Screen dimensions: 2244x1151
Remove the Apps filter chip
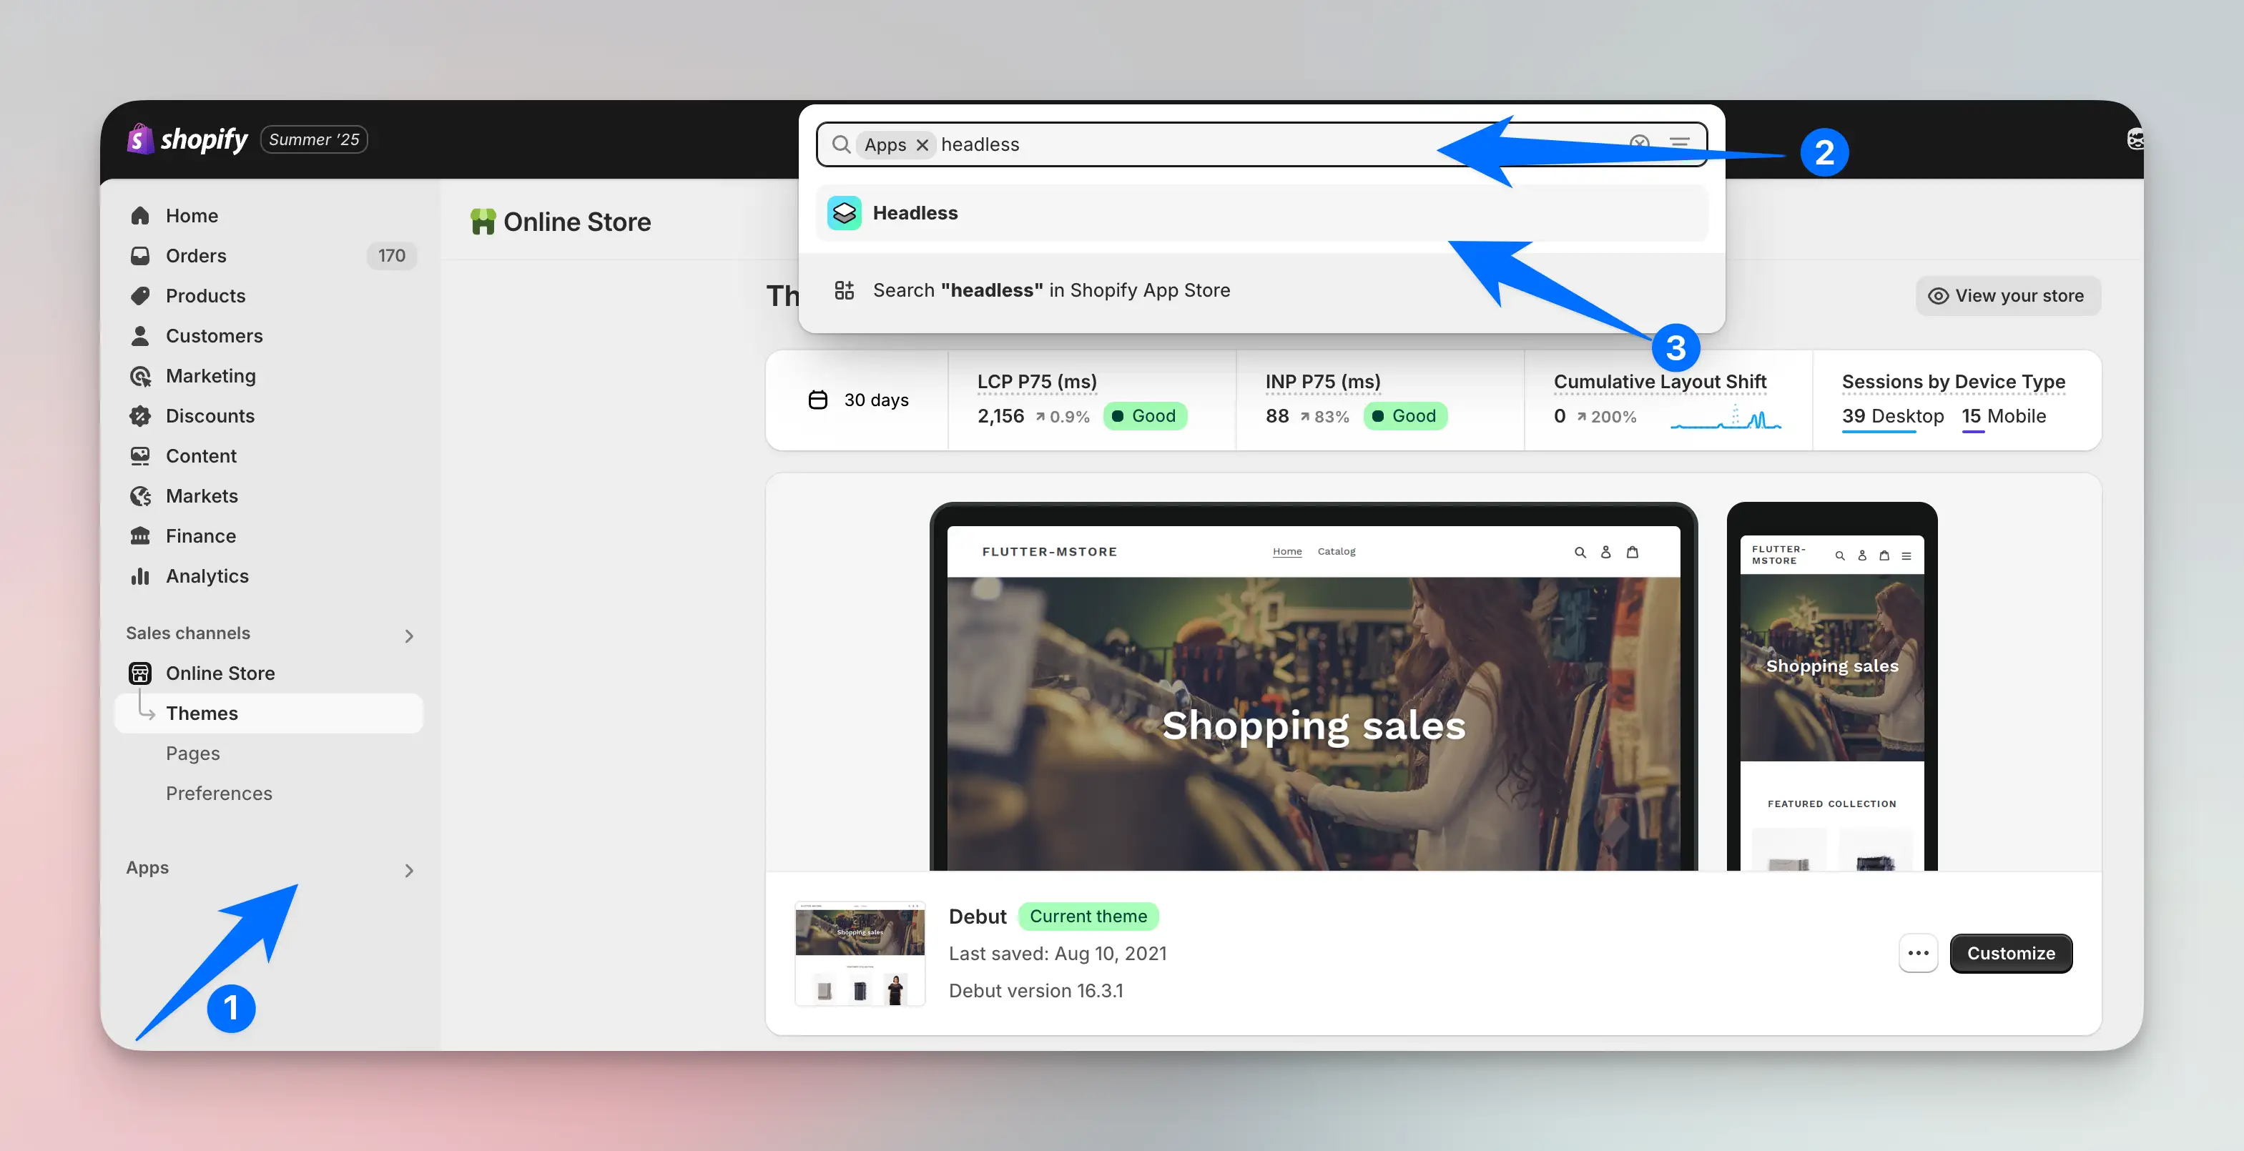922,144
